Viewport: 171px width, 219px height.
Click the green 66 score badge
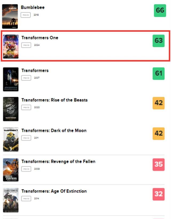tap(160, 10)
